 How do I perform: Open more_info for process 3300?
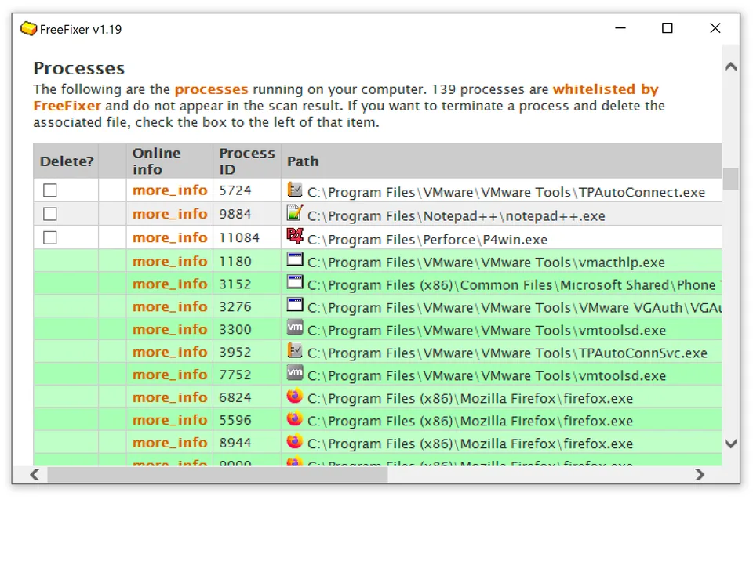click(x=169, y=329)
